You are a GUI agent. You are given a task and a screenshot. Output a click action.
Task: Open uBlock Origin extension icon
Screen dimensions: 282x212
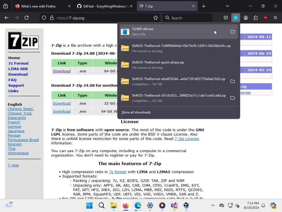265,18
